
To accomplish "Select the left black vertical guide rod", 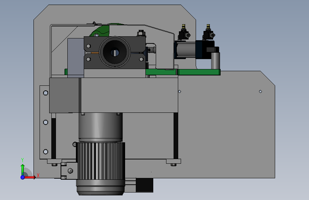I will (x=53, y=138).
